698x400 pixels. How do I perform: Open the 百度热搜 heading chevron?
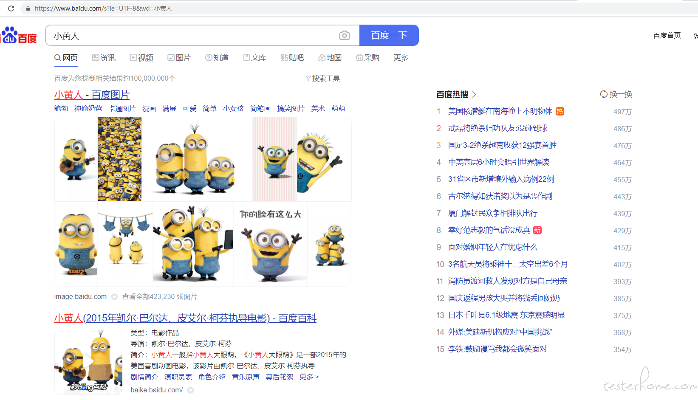(x=474, y=94)
